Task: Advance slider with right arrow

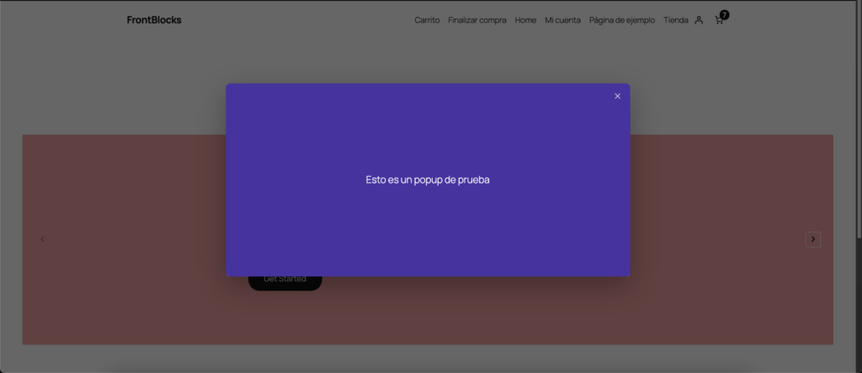Action: click(x=813, y=239)
